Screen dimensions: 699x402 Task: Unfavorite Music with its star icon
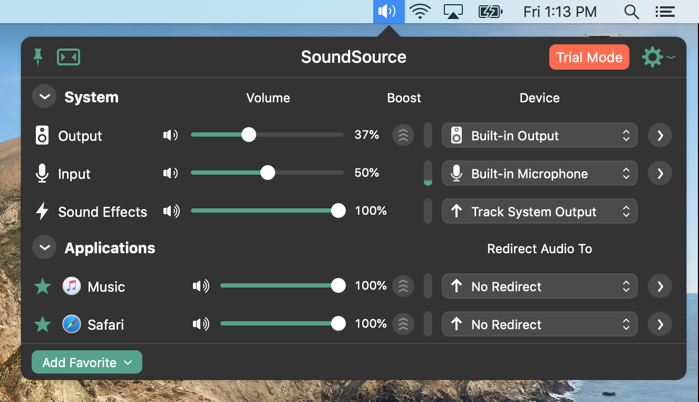(x=42, y=286)
